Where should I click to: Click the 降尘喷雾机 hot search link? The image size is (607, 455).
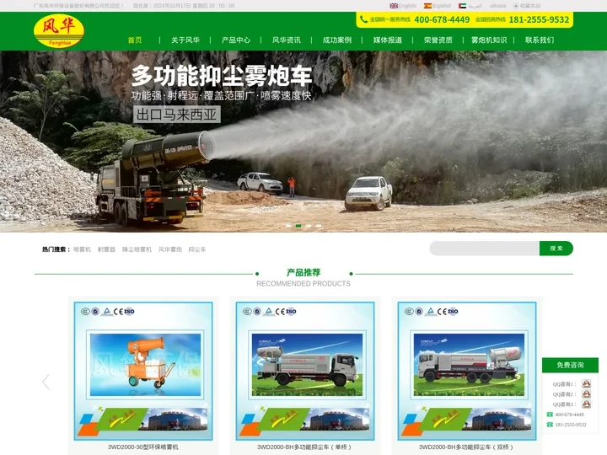[137, 249]
